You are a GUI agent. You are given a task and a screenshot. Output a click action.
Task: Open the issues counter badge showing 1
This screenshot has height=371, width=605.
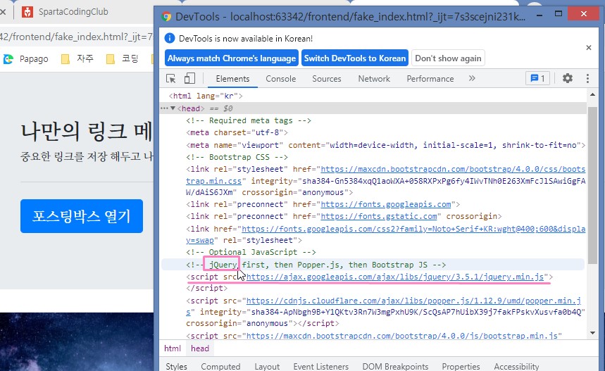[x=537, y=78]
